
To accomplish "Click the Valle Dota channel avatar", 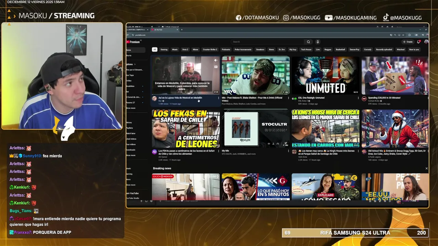I will [x=294, y=152].
